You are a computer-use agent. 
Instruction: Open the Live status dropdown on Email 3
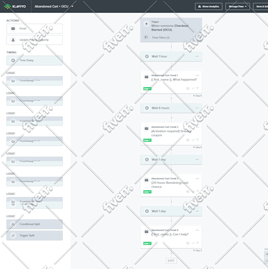(147, 192)
